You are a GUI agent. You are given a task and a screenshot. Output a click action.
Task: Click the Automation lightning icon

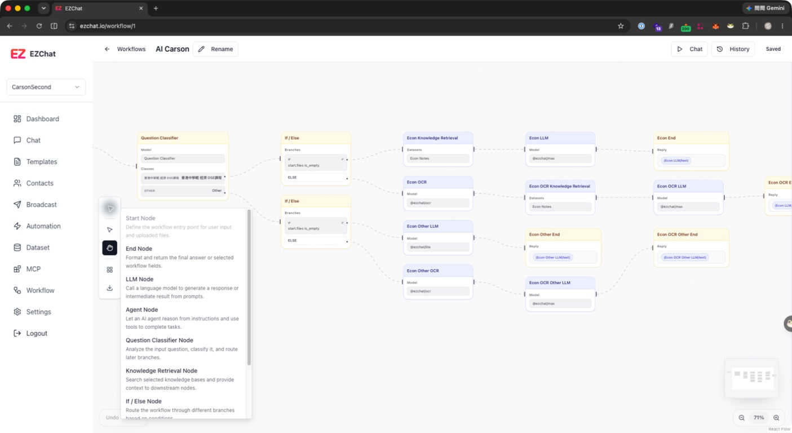(17, 226)
